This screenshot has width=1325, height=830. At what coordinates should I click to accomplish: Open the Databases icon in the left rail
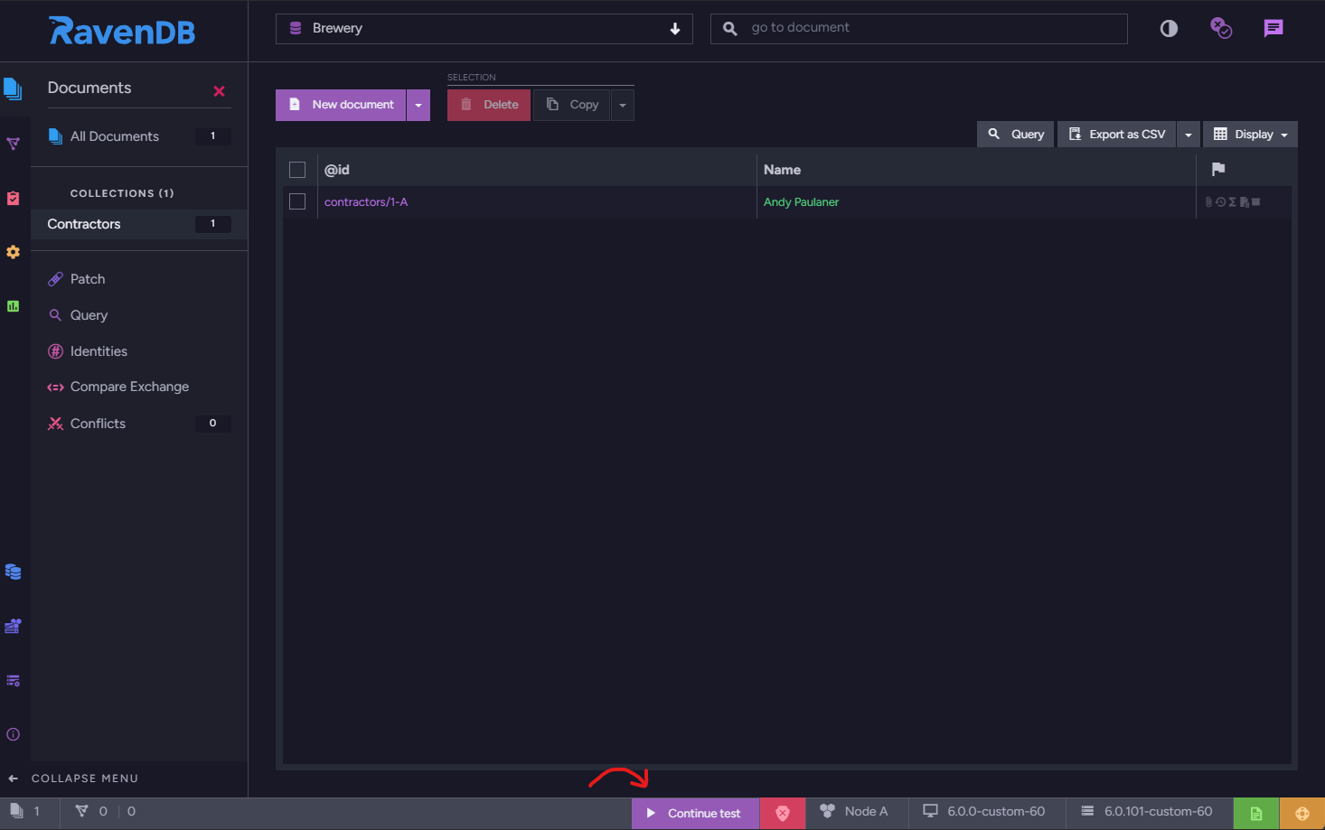(x=13, y=572)
